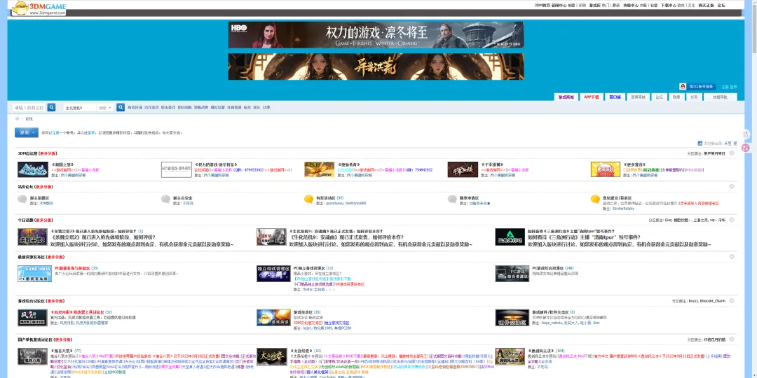Open 新闻中心 in top navigation
The width and height of the screenshot is (757, 378).
(x=559, y=5)
